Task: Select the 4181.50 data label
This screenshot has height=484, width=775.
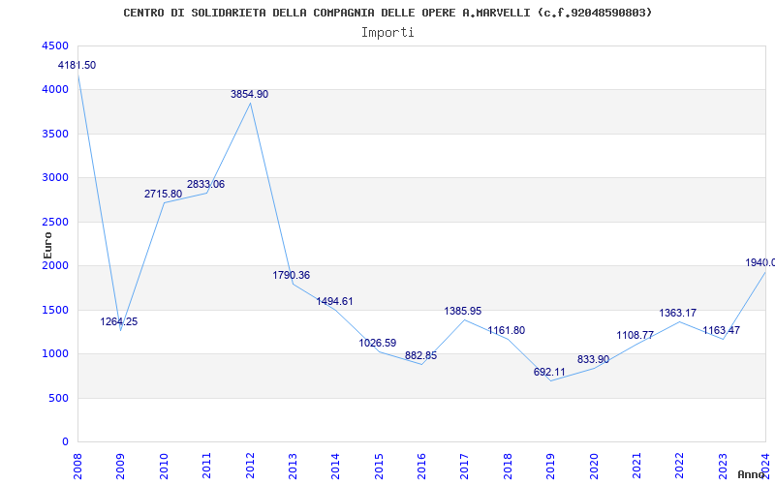Action: pyautogui.click(x=77, y=65)
